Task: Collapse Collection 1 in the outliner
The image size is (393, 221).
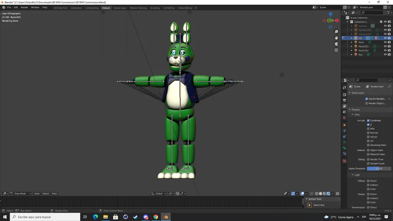Action: 348,22
